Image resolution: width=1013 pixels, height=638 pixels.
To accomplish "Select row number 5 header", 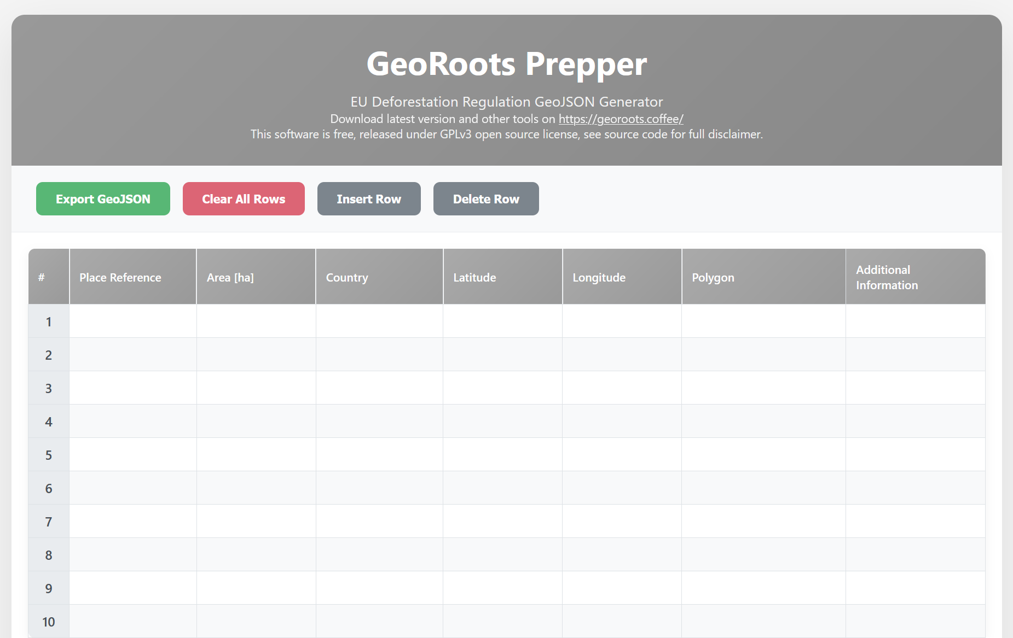I will pos(49,454).
